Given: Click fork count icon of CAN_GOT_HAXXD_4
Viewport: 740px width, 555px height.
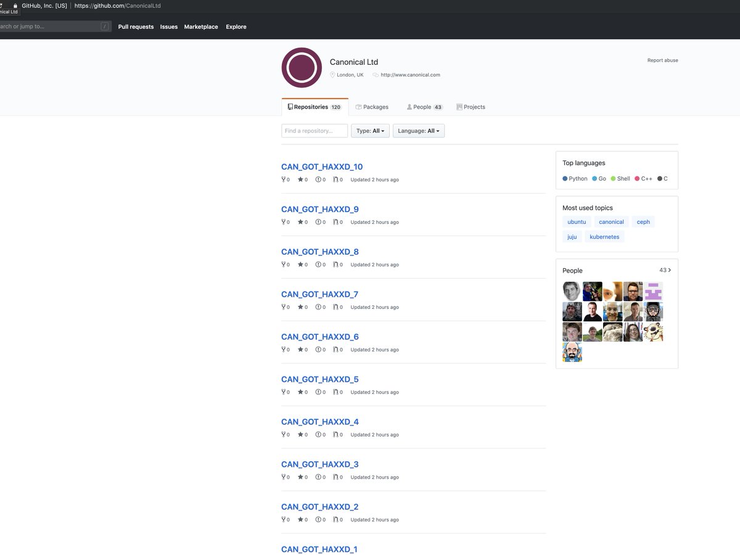Looking at the screenshot, I should tap(284, 435).
